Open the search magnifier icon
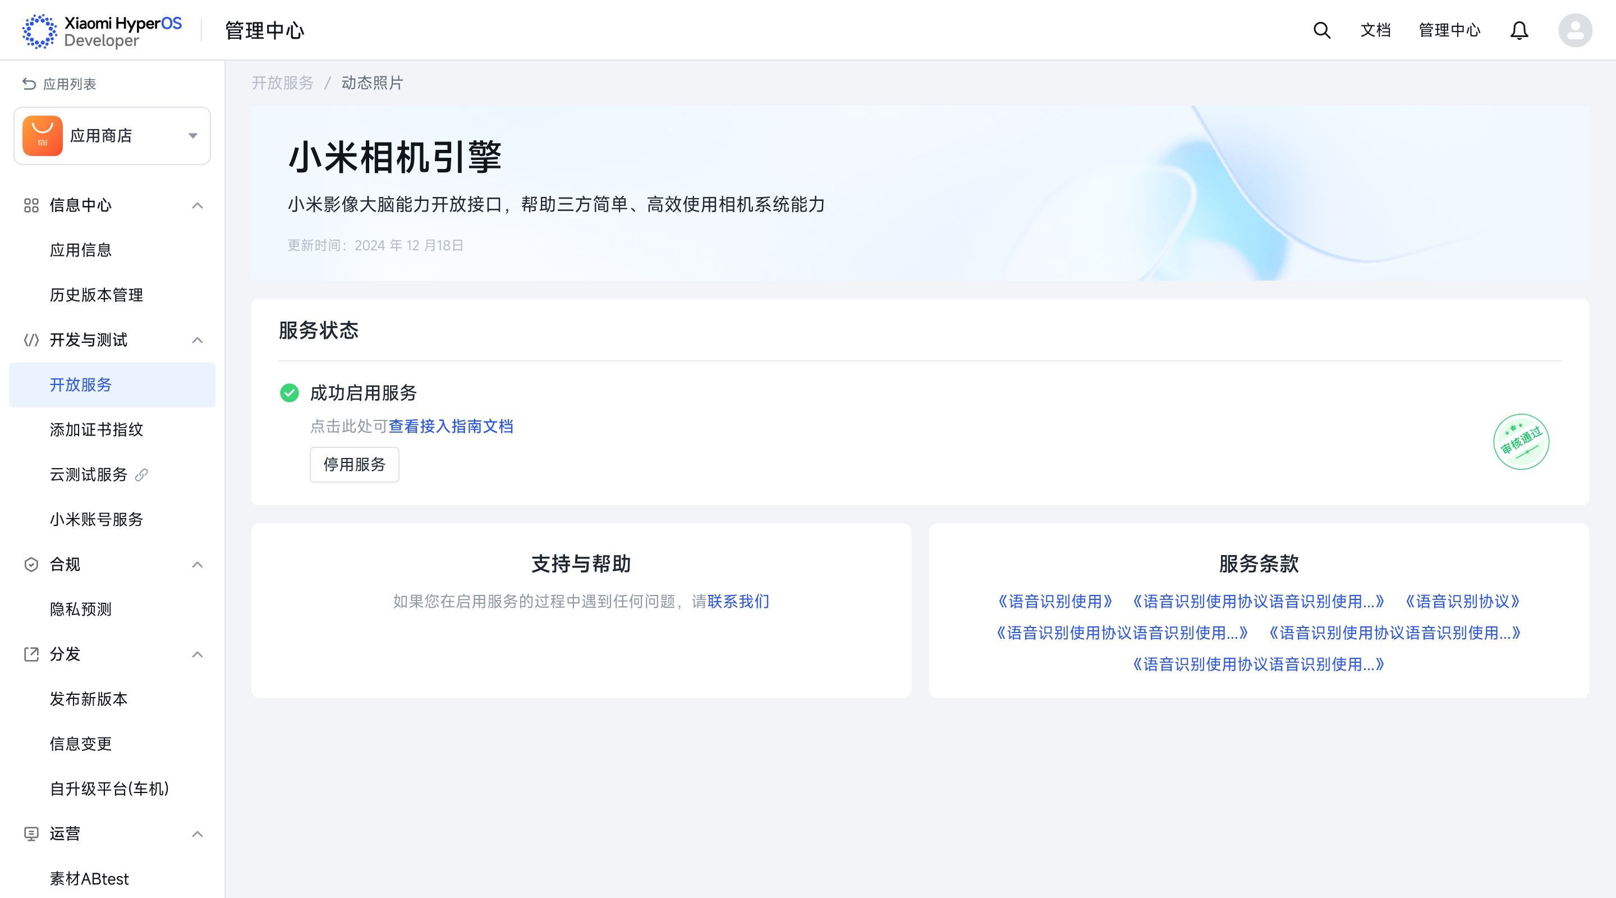 tap(1322, 30)
